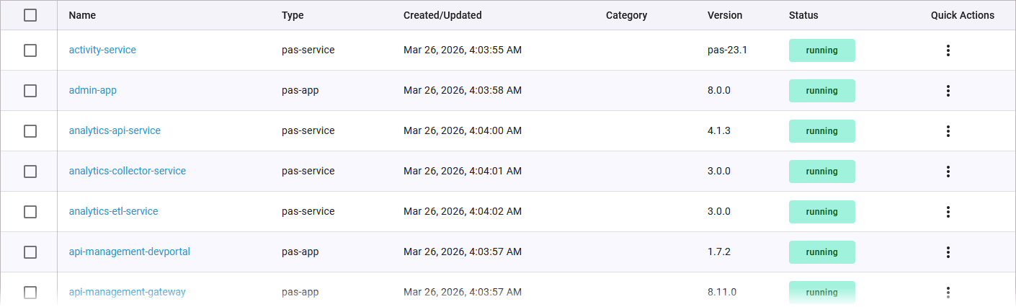The width and height of the screenshot is (1016, 307).
Task: Open the analytics-collector-service link
Action: point(128,172)
